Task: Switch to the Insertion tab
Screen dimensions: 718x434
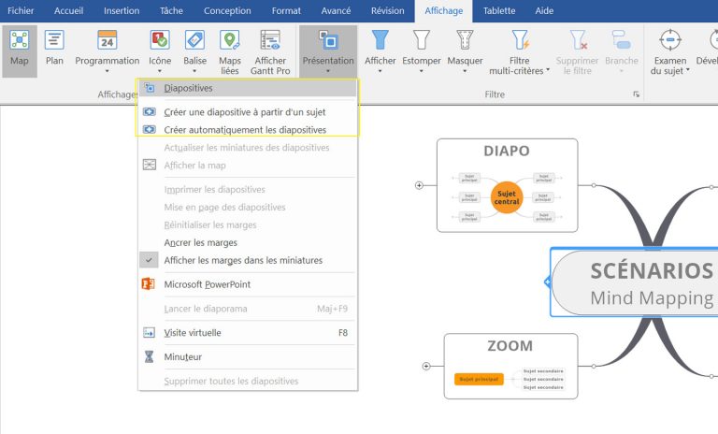Action: (122, 10)
